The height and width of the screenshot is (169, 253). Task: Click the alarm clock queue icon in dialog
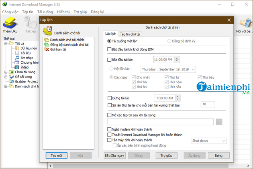click(48, 30)
